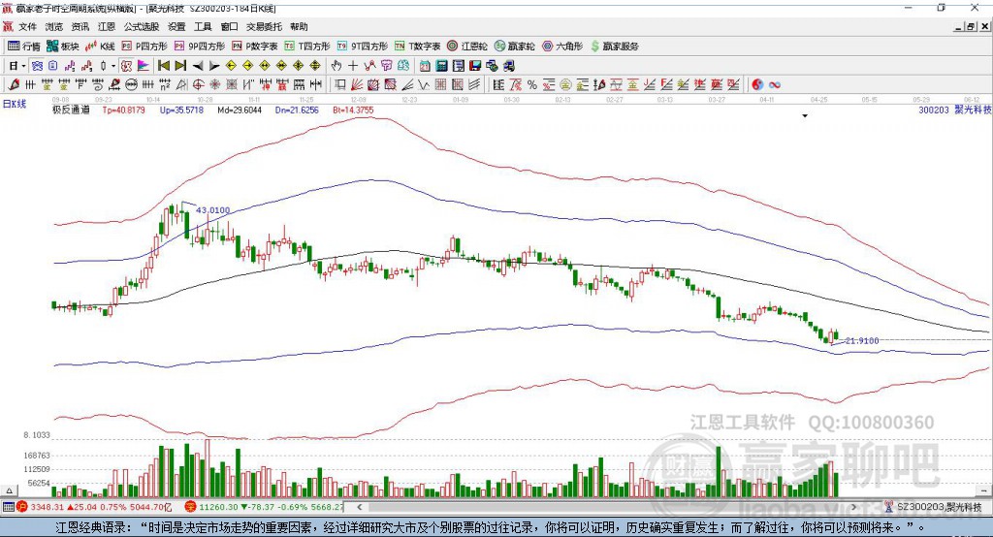Open the 六角形 hexagon tool
The width and height of the screenshot is (993, 537).
pyautogui.click(x=562, y=47)
